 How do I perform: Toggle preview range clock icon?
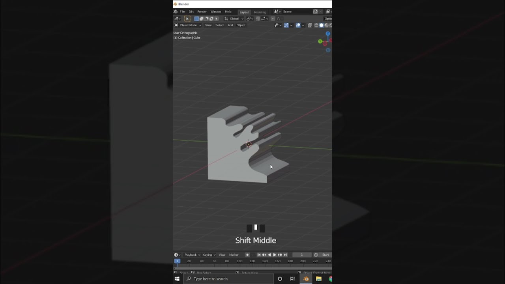pos(316,255)
